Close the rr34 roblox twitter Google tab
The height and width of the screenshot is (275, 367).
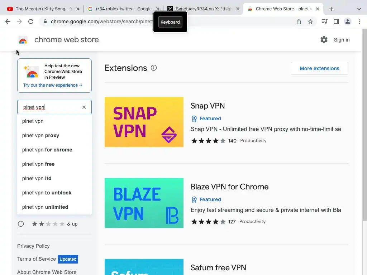click(158, 9)
